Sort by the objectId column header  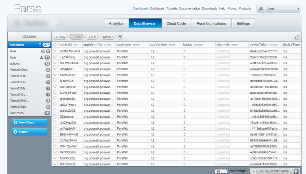click(70, 45)
